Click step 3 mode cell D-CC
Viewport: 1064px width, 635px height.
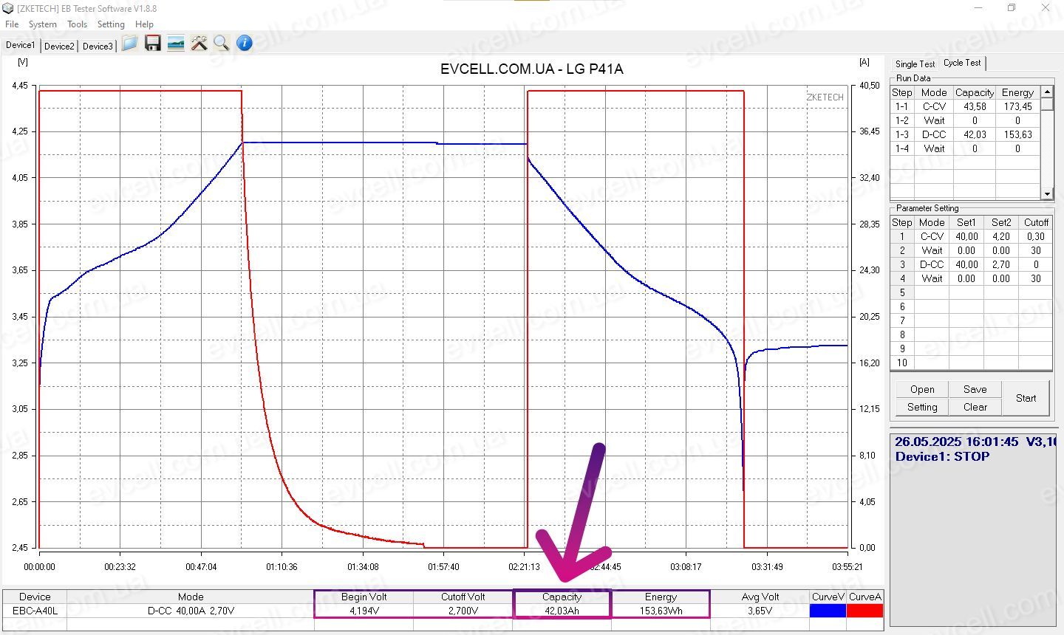pos(932,264)
